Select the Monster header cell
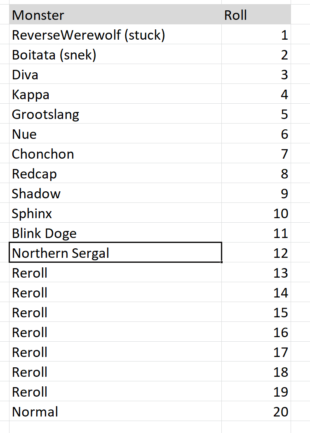 click(115, 15)
